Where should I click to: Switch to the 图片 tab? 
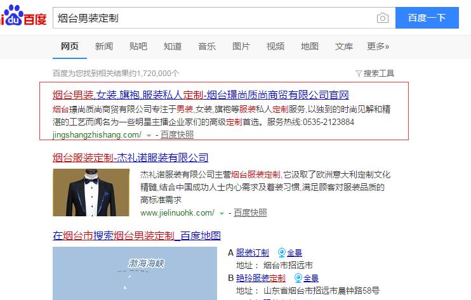(x=241, y=46)
